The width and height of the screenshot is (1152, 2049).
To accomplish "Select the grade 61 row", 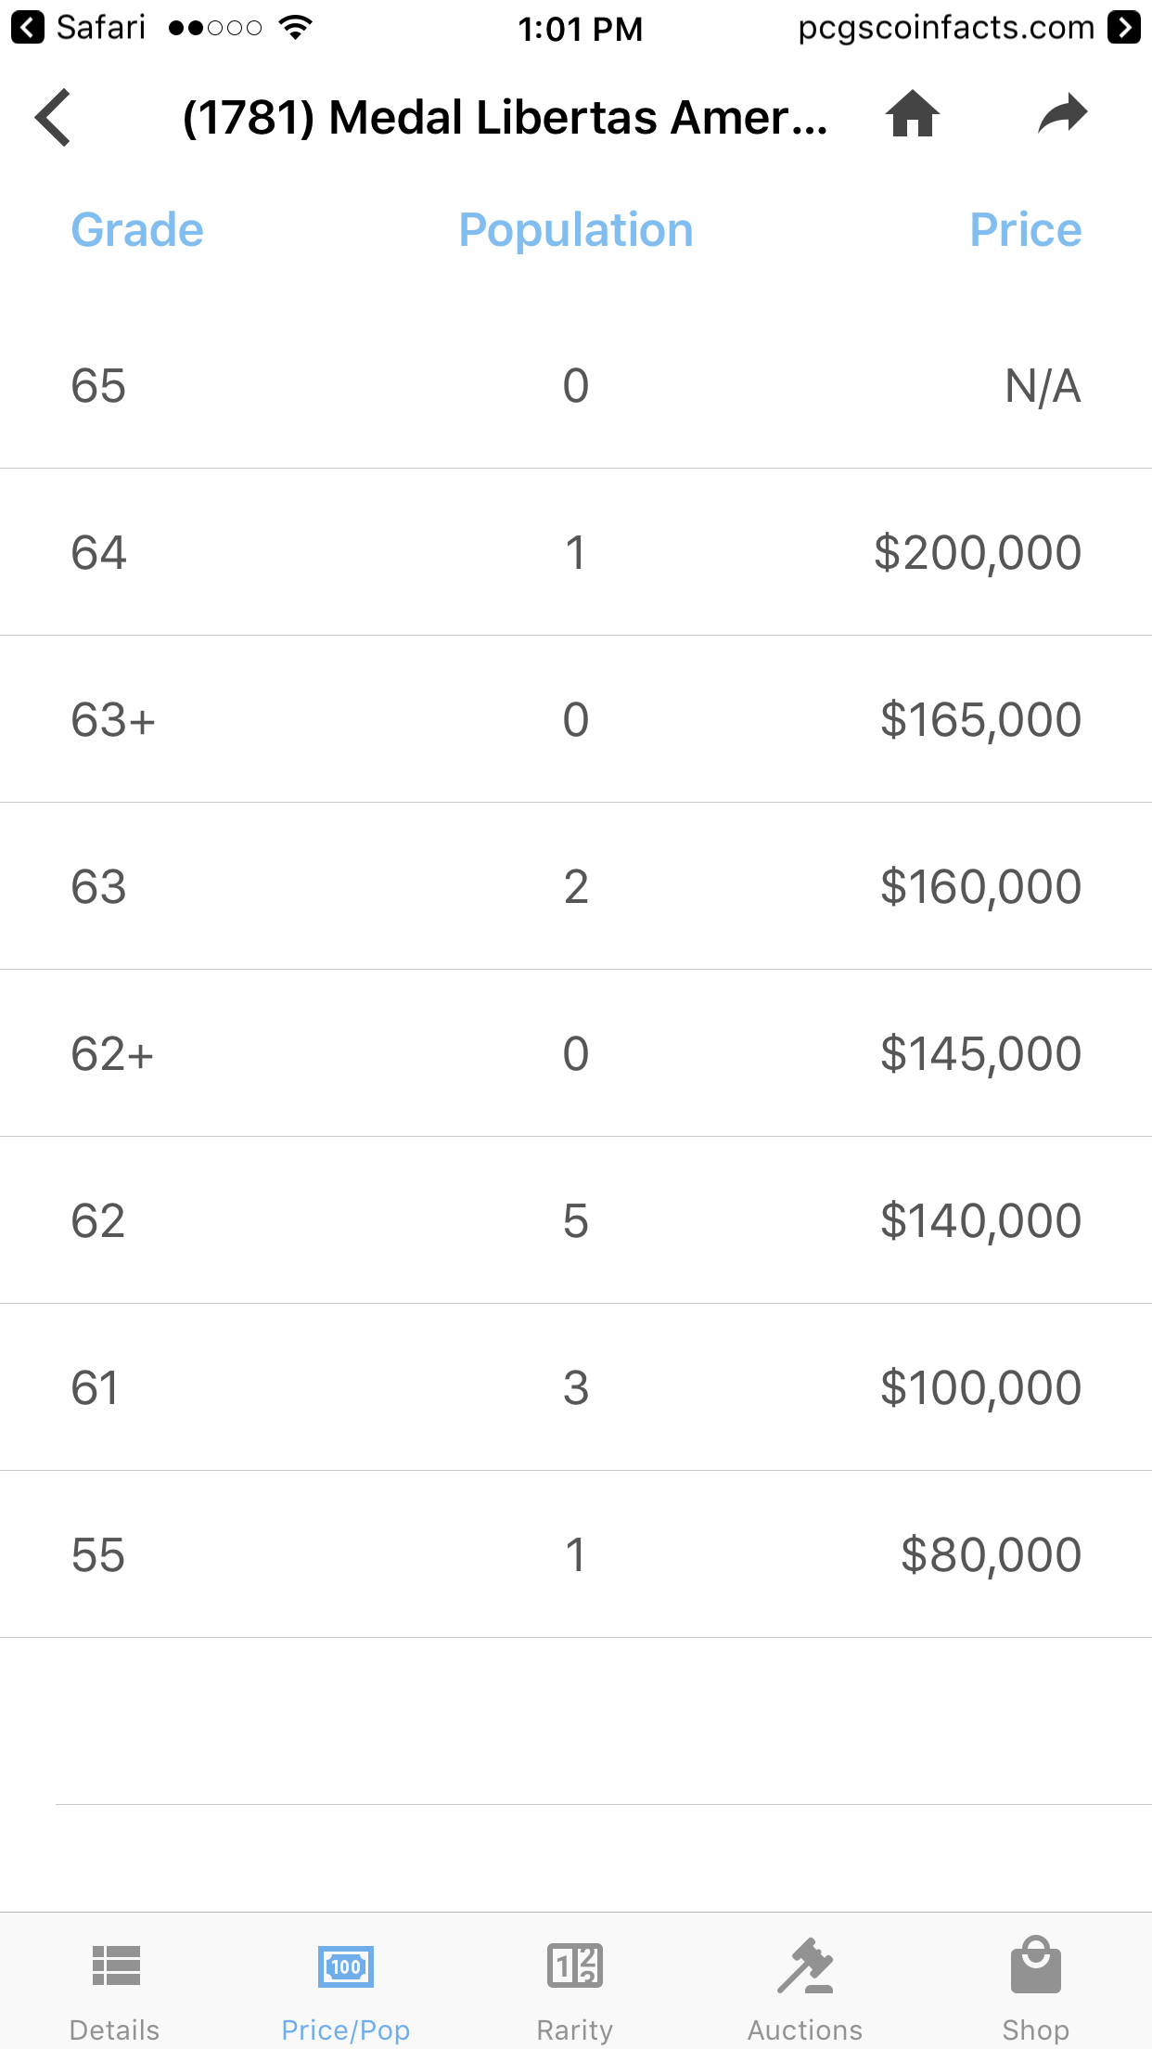I will click(x=576, y=1387).
